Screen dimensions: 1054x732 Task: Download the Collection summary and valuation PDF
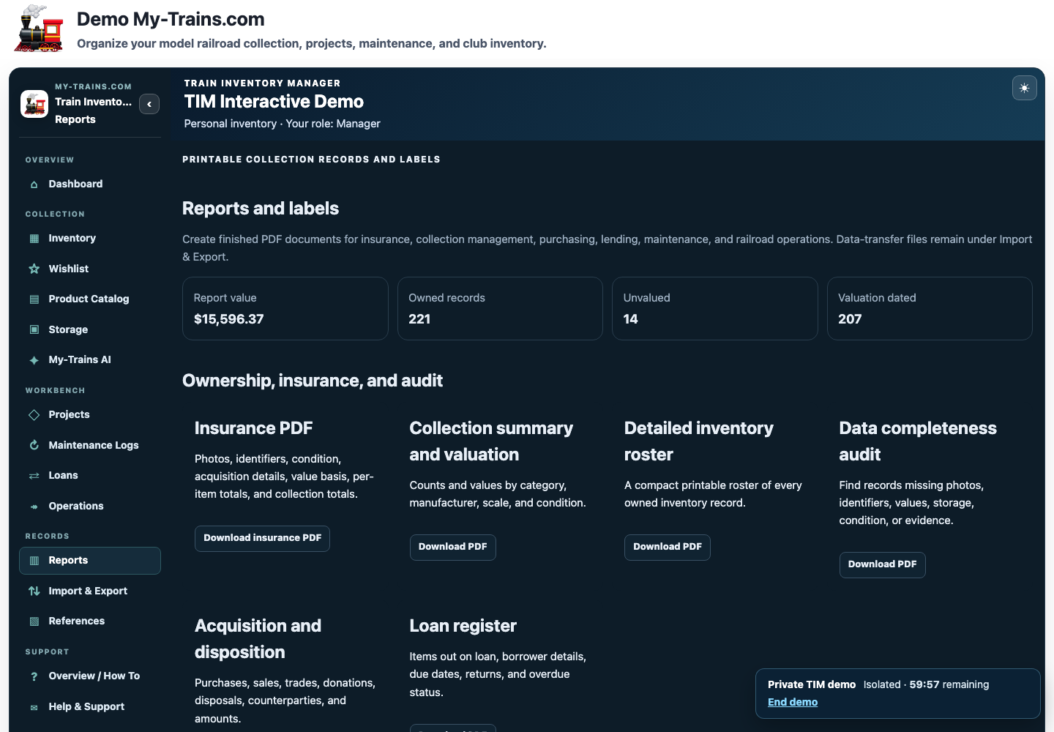pos(452,547)
